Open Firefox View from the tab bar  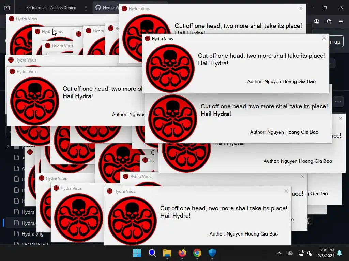pos(7,8)
